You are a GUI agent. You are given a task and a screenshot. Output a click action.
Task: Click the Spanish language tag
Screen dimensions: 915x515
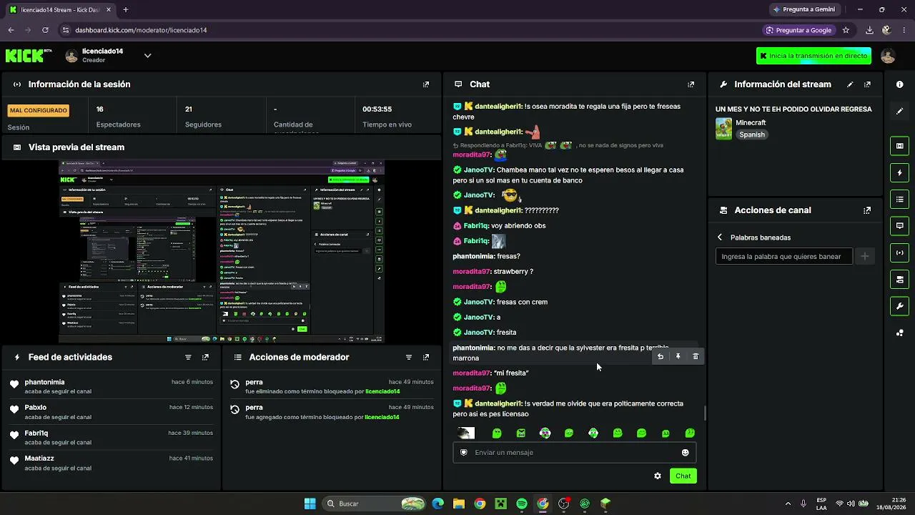(x=752, y=134)
